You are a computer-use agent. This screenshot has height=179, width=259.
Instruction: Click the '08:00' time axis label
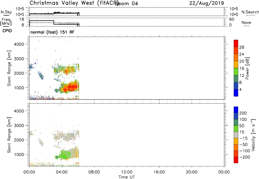(94, 172)
